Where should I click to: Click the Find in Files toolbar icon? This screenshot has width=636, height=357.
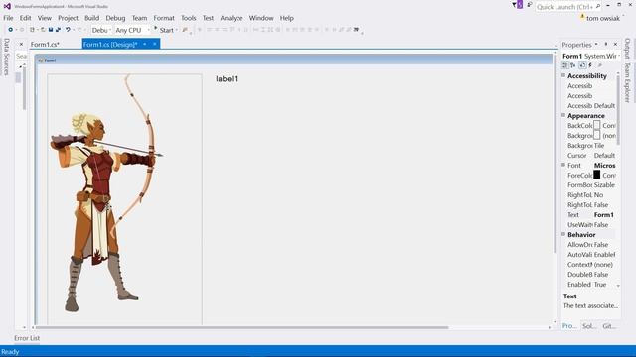tap(185, 30)
